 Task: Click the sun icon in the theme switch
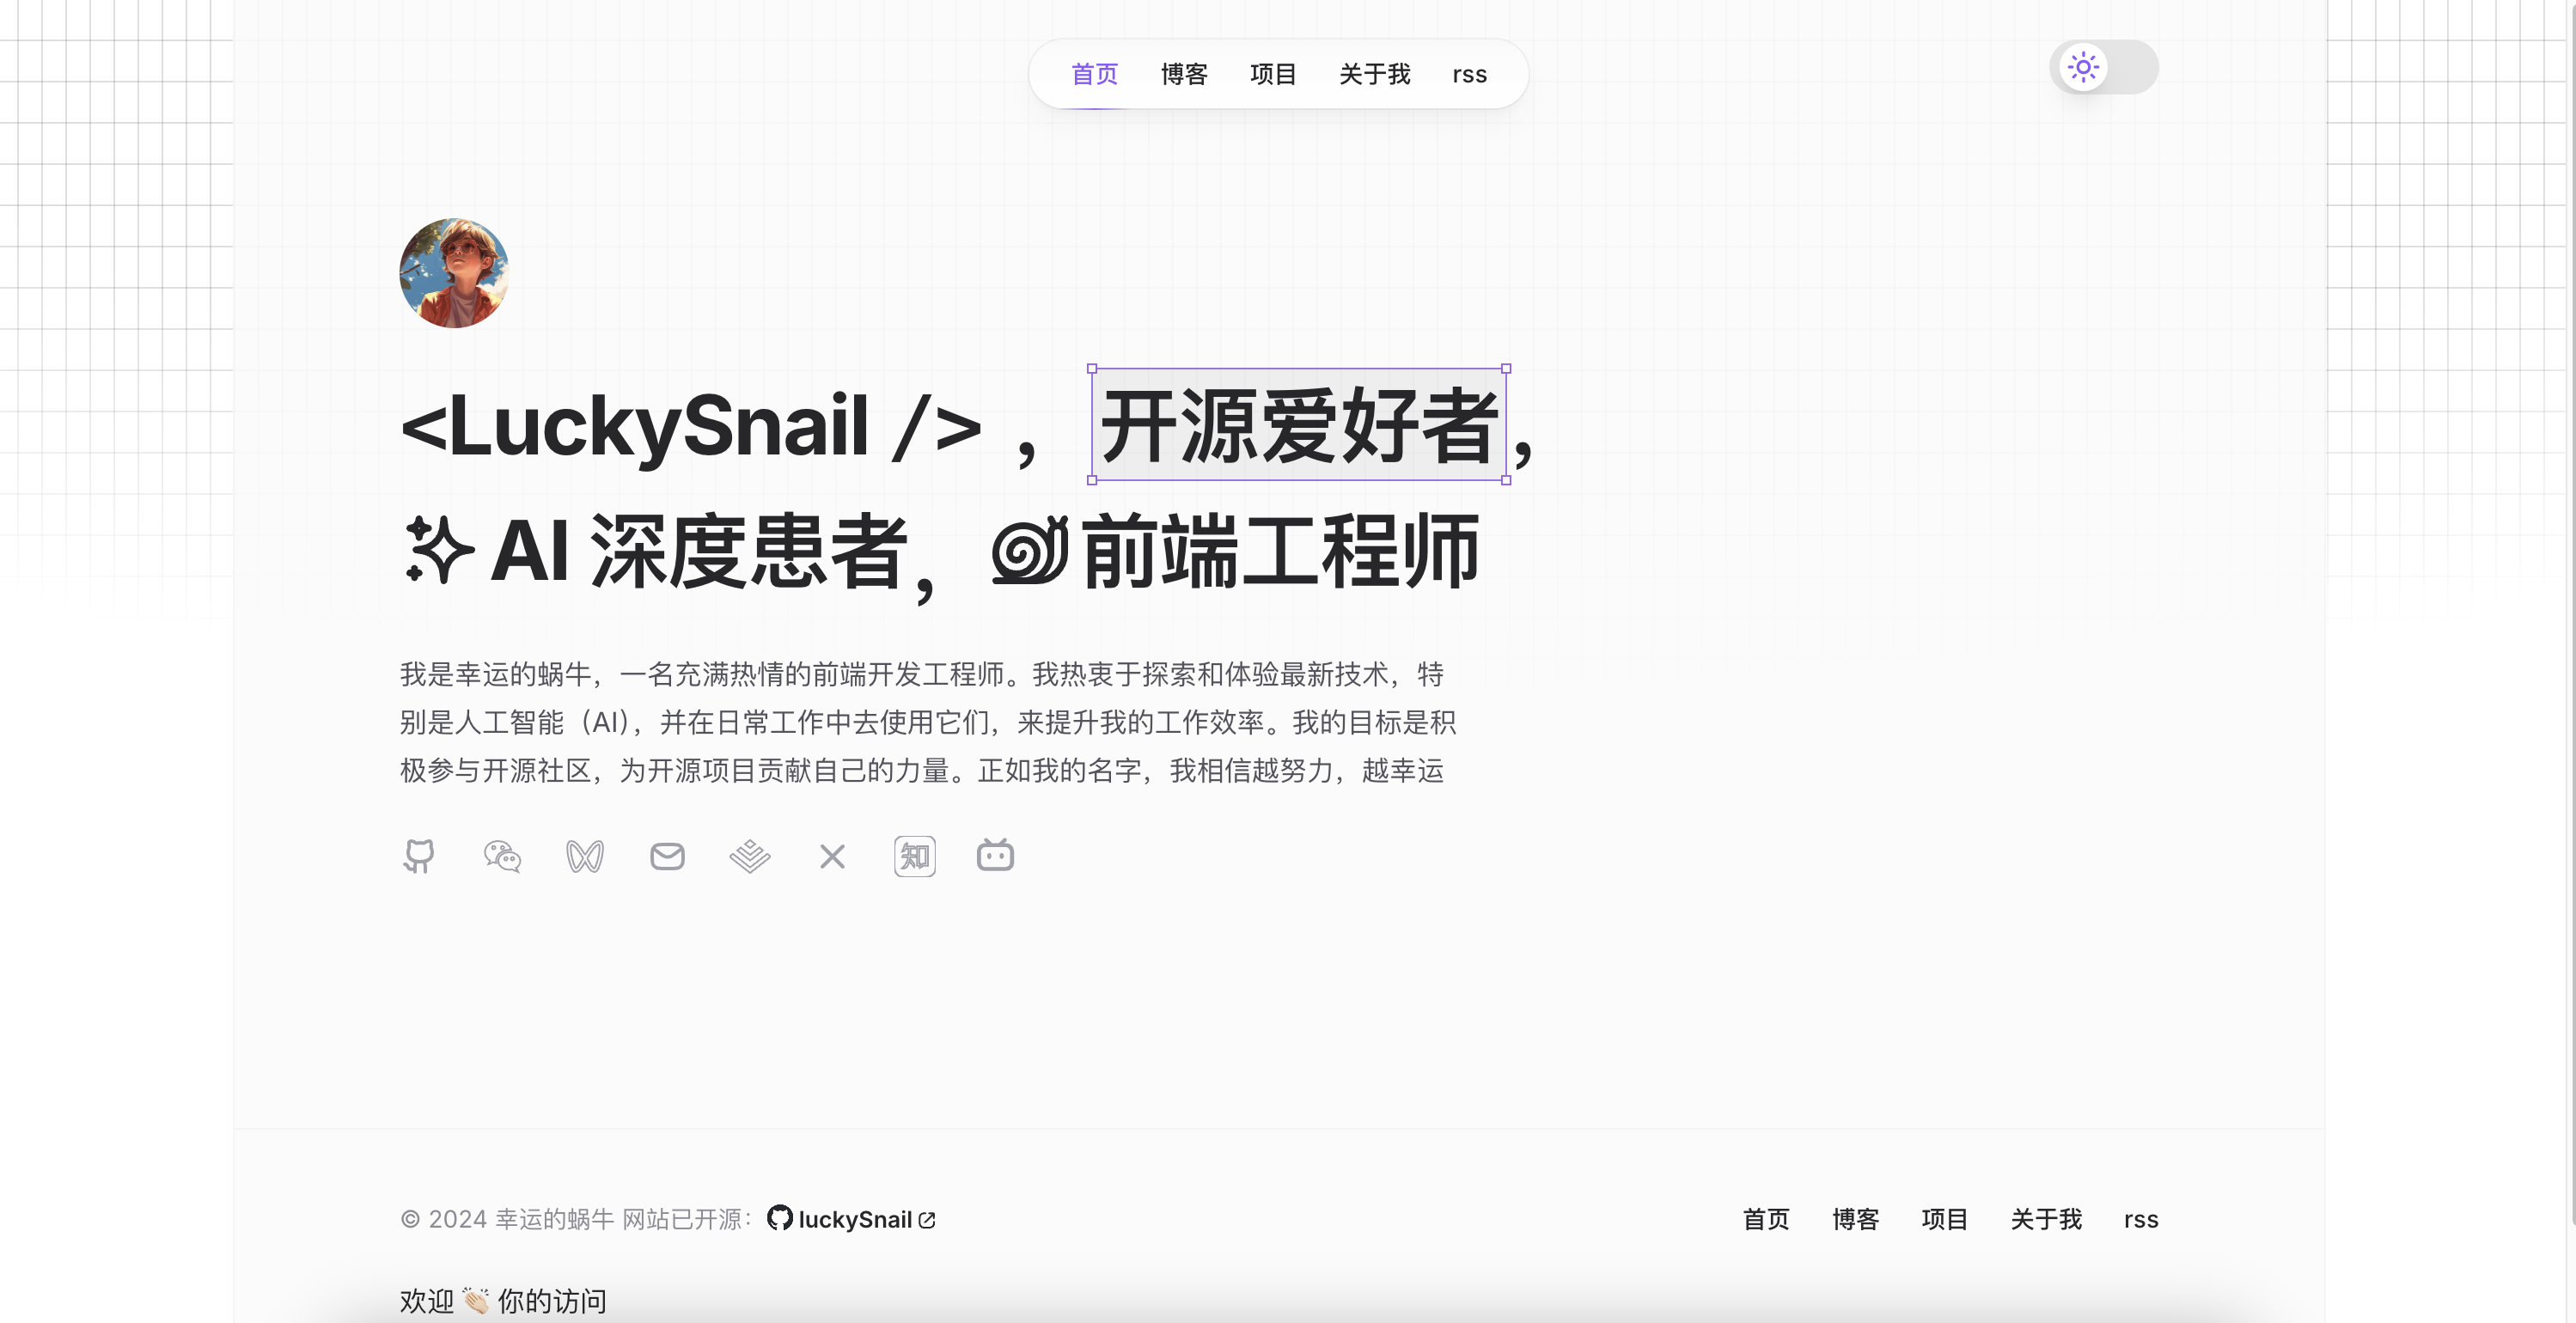[x=2083, y=66]
